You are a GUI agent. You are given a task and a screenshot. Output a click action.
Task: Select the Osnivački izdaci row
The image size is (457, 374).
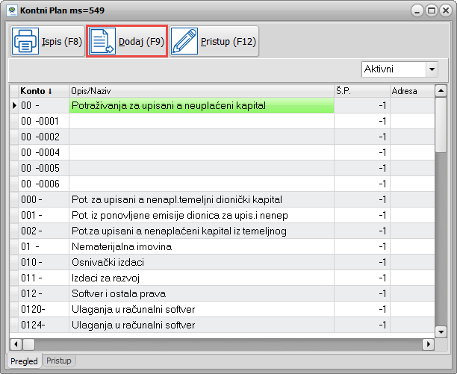(x=108, y=262)
